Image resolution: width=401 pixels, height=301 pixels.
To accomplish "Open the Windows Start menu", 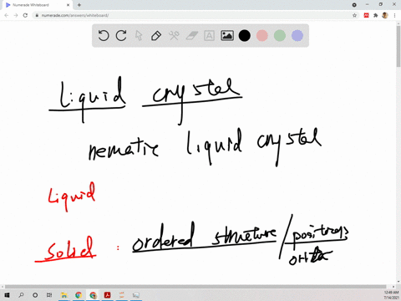I will 7,295.
